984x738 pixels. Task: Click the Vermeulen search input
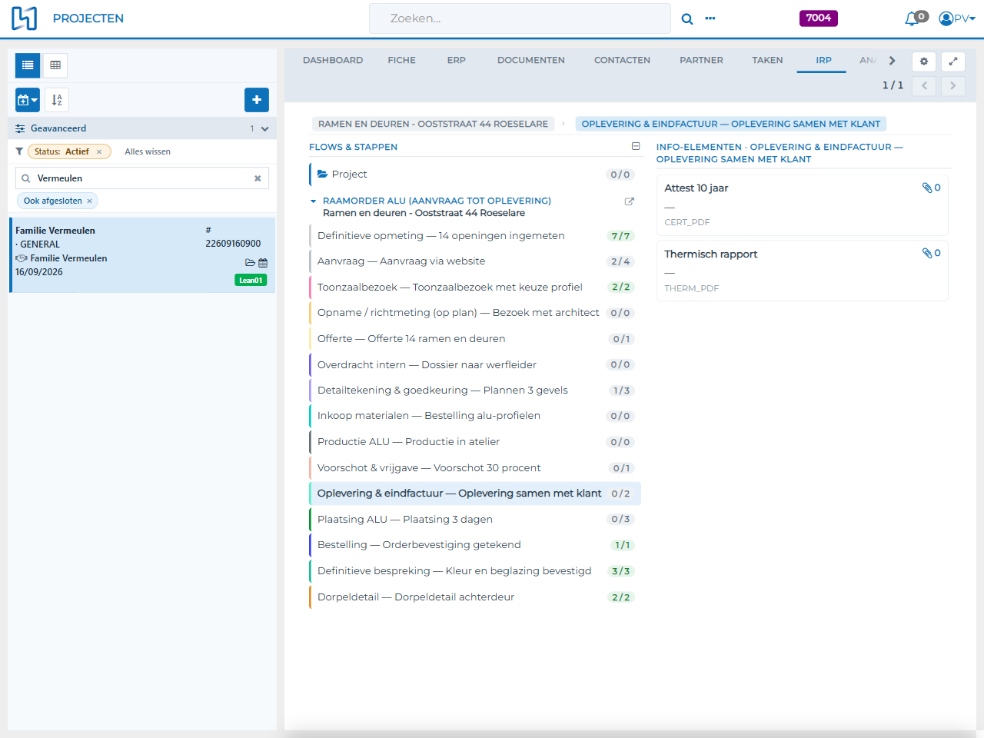[142, 178]
